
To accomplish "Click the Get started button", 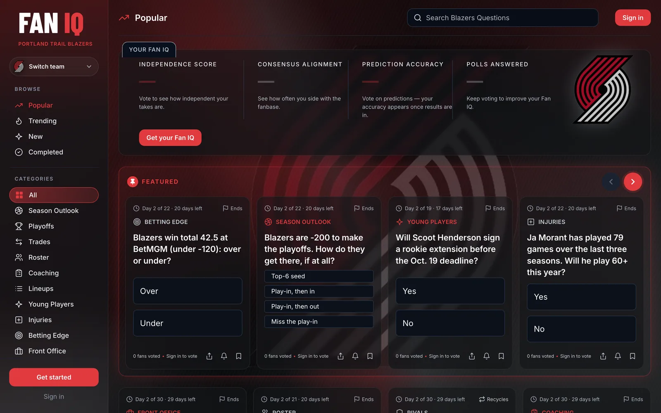I will (54, 377).
